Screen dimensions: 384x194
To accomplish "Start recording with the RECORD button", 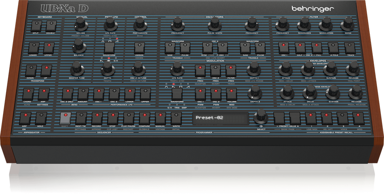I will [x=97, y=118].
